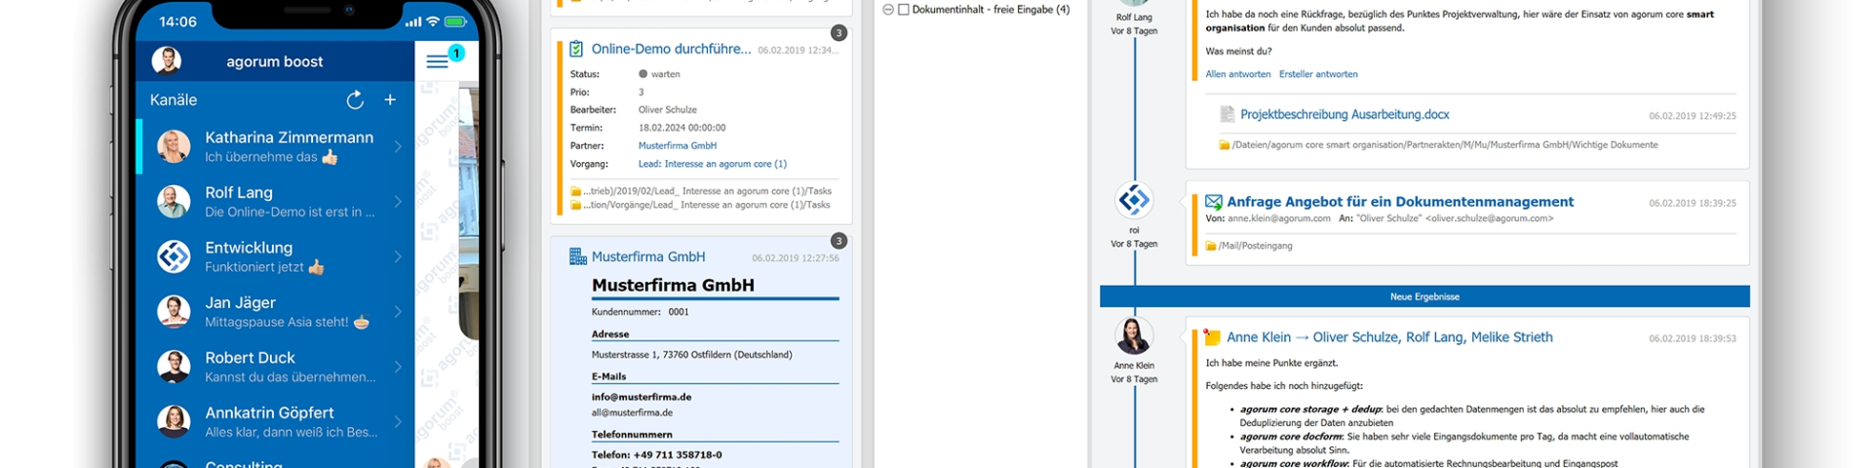1872x468 pixels.
Task: Click the mail envelope icon of Anfrage Angebot
Action: point(1214,202)
